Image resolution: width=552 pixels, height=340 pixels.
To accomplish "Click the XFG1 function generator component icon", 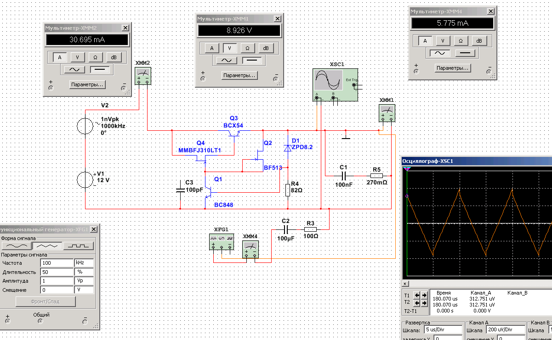I will 222,241.
